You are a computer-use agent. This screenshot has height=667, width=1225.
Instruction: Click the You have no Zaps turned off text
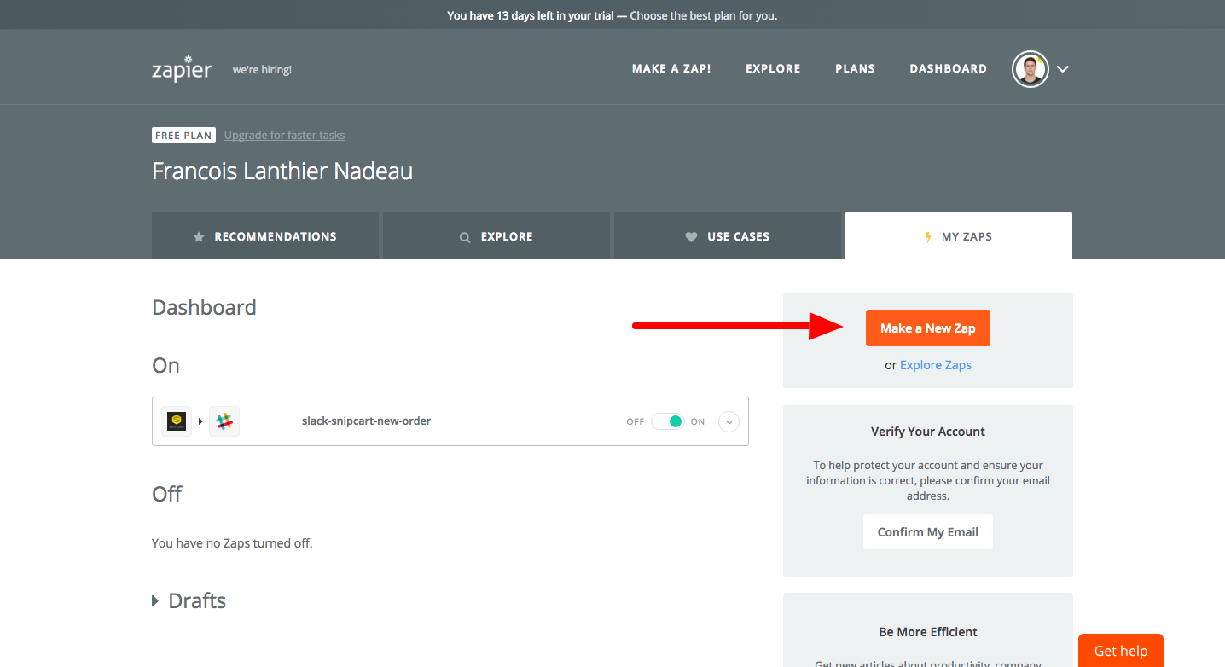[232, 542]
